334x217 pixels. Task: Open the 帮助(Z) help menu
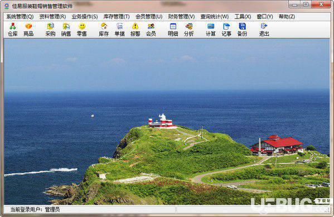pos(287,17)
